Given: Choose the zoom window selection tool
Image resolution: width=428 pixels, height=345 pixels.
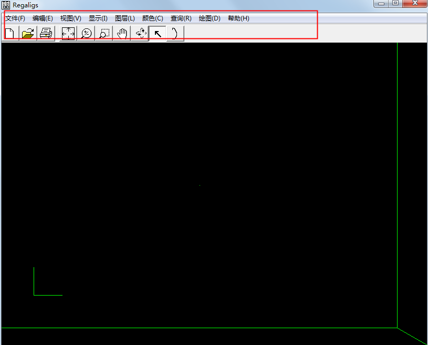Looking at the screenshot, I should pyautogui.click(x=104, y=34).
